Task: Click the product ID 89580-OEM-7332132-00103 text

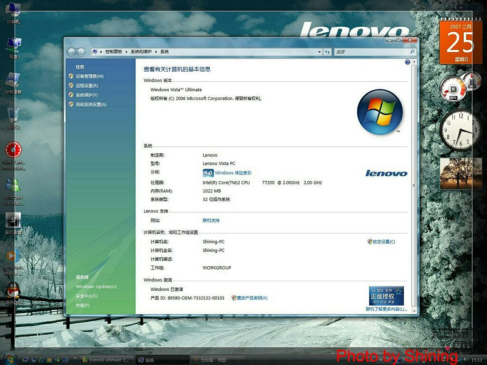Action: [195, 298]
